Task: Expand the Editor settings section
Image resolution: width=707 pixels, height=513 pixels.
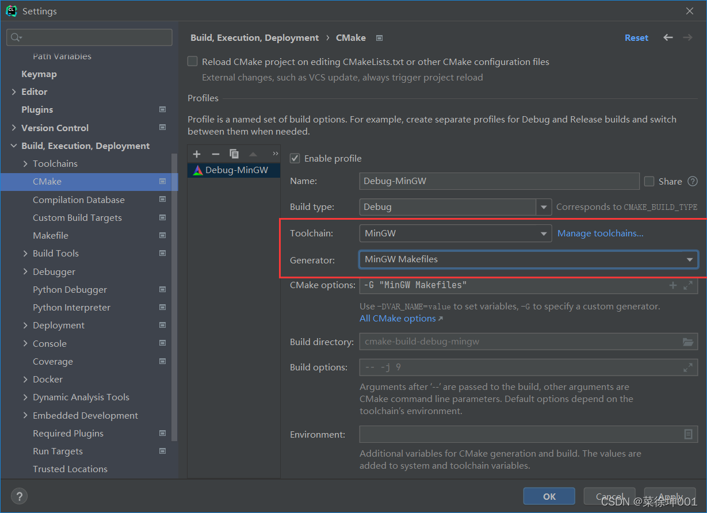Action: point(14,92)
